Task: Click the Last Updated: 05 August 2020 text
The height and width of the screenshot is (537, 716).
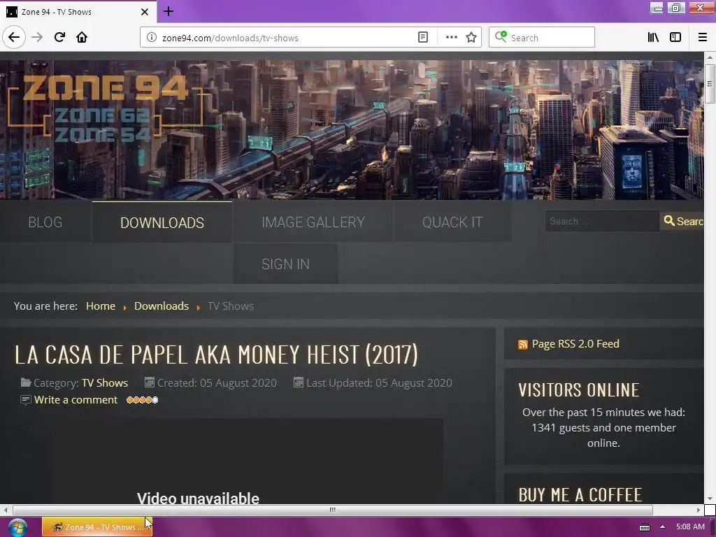Action: point(379,382)
